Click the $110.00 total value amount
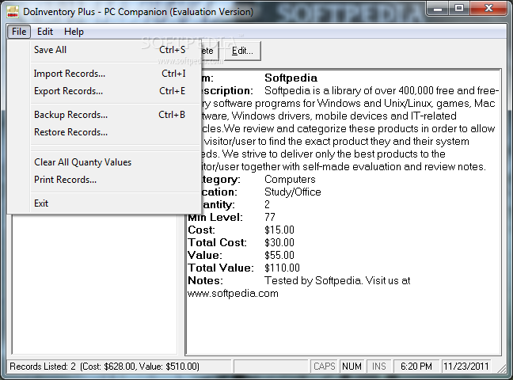Image resolution: width=513 pixels, height=380 pixels. click(x=282, y=268)
